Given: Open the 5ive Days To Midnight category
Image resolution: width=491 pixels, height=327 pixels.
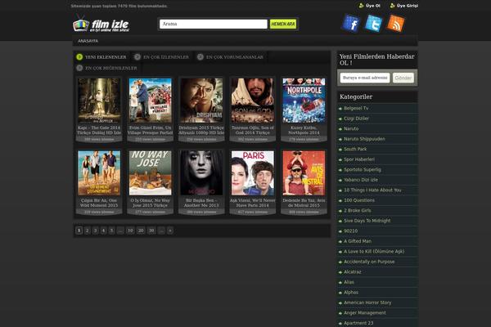Looking at the screenshot, I should point(367,221).
